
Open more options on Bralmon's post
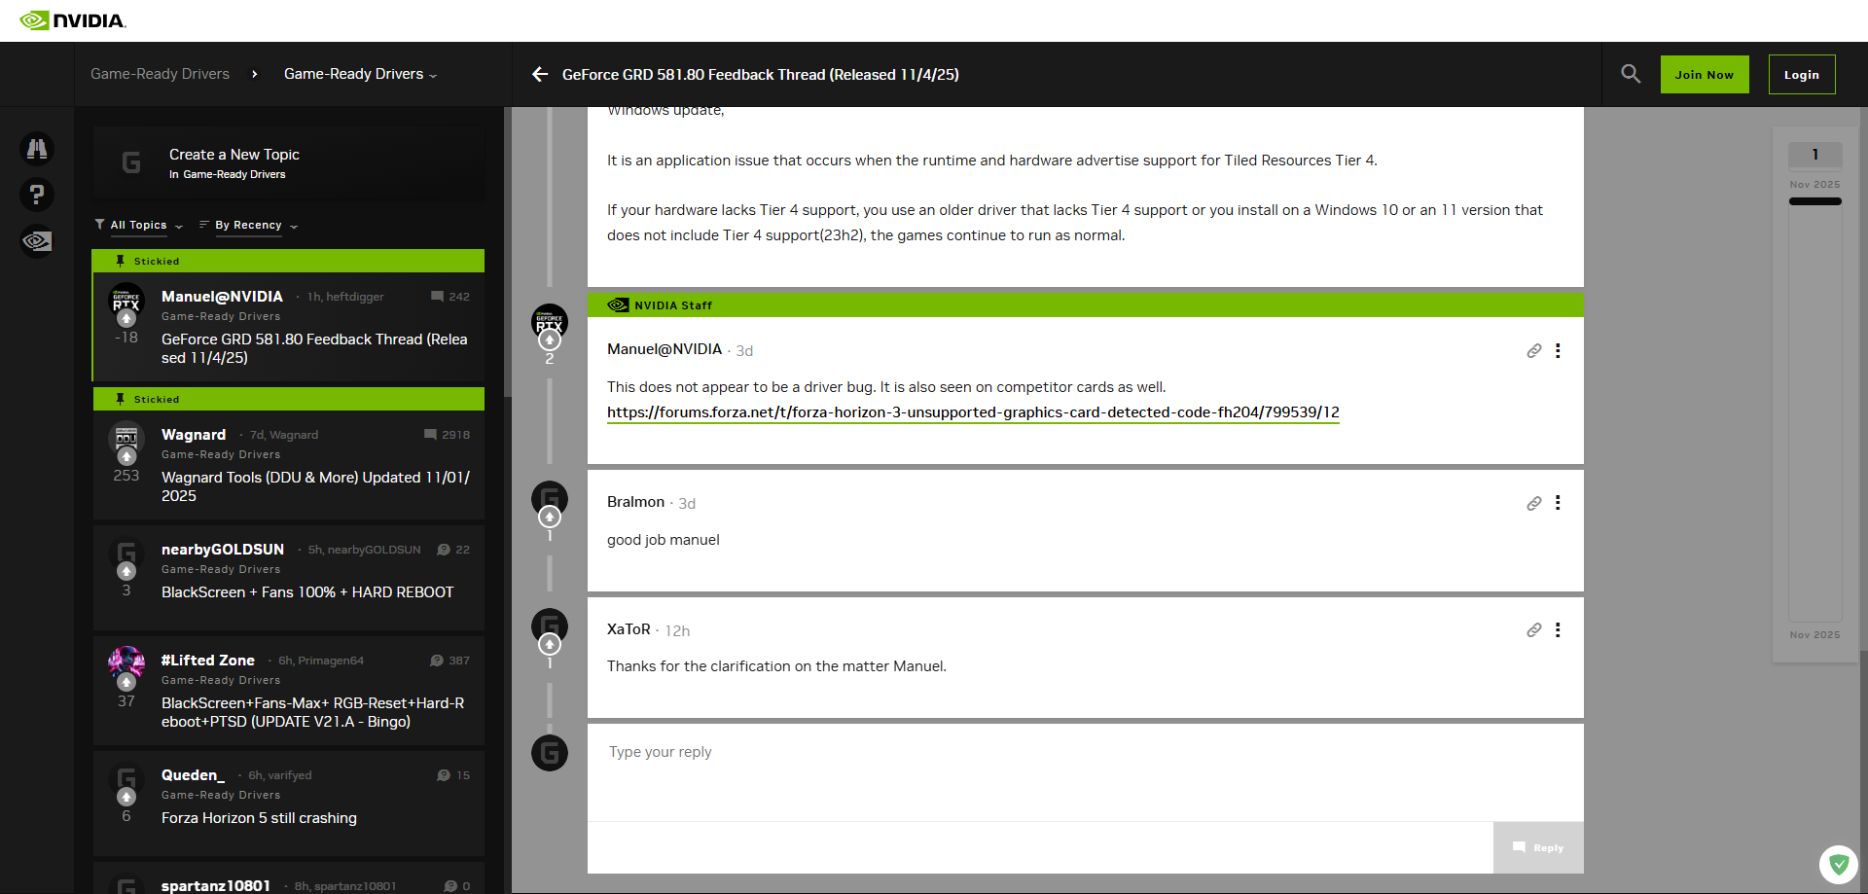[1558, 503]
